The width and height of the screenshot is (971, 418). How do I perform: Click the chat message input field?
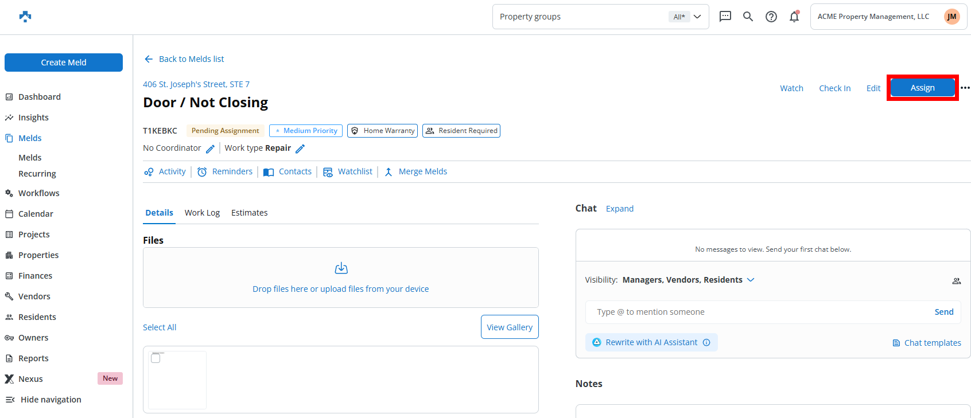coord(758,312)
